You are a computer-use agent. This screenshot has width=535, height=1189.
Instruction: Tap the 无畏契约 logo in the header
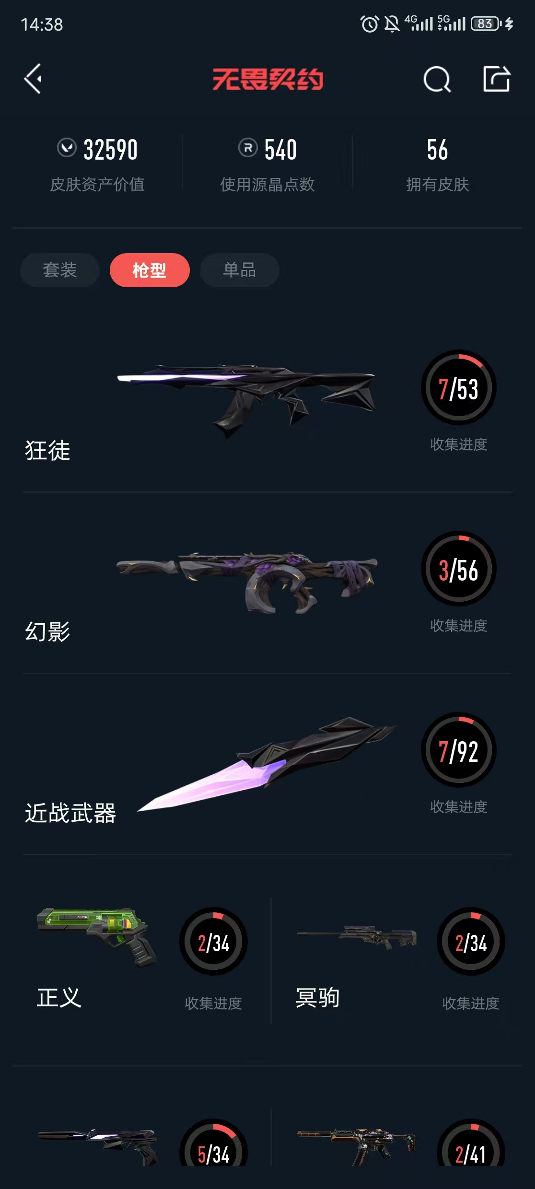(268, 79)
